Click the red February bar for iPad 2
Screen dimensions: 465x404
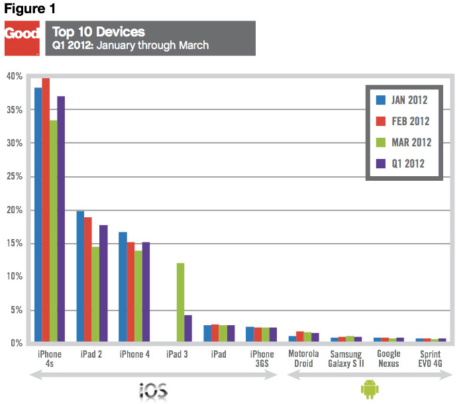[x=88, y=279]
